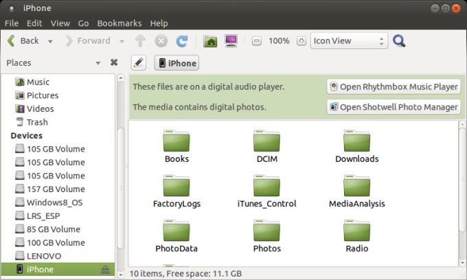Open the Search magnifier icon

tap(399, 41)
